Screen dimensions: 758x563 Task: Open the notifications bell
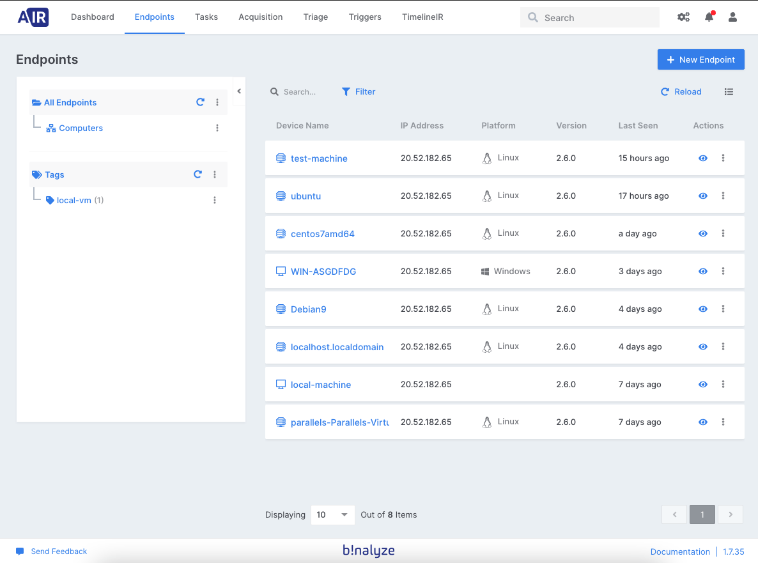tap(709, 17)
